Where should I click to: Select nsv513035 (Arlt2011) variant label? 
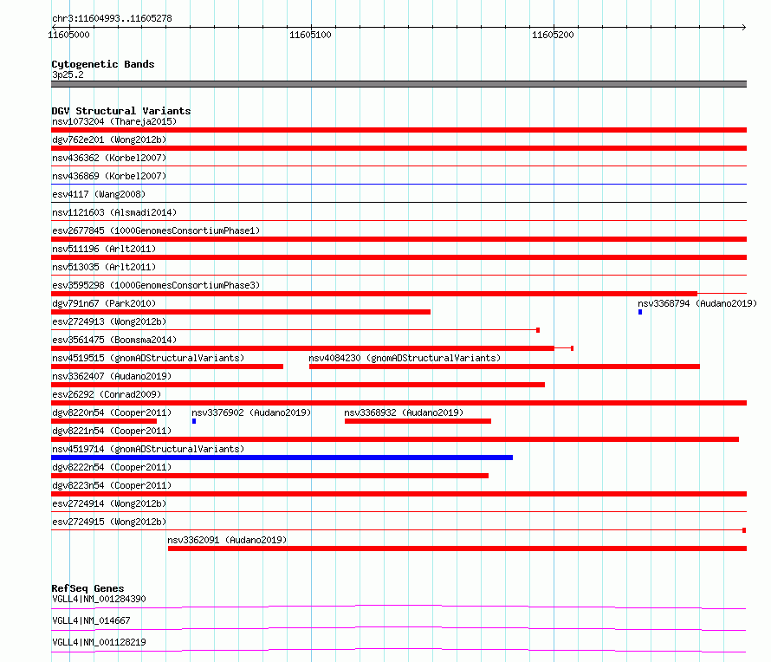104,267
